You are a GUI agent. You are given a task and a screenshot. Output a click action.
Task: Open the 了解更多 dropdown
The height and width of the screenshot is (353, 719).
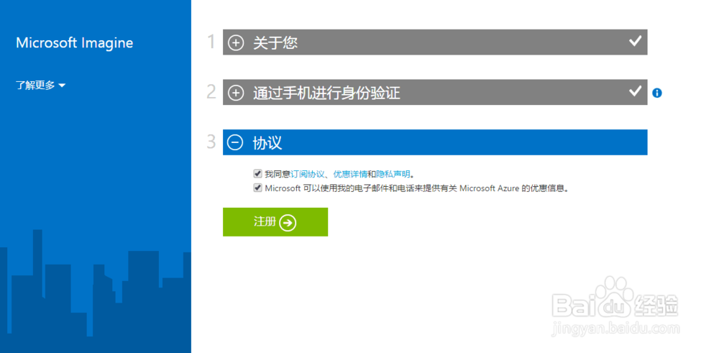(x=41, y=86)
